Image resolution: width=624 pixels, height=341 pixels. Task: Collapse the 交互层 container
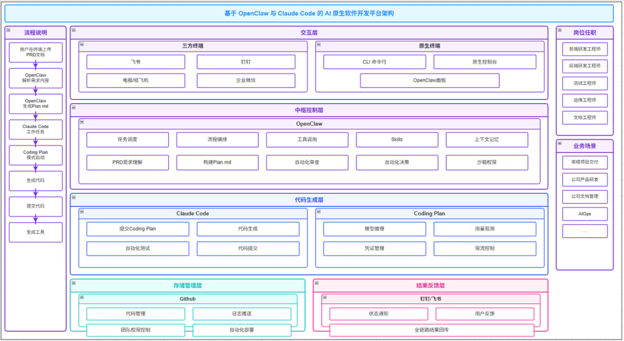(x=73, y=30)
